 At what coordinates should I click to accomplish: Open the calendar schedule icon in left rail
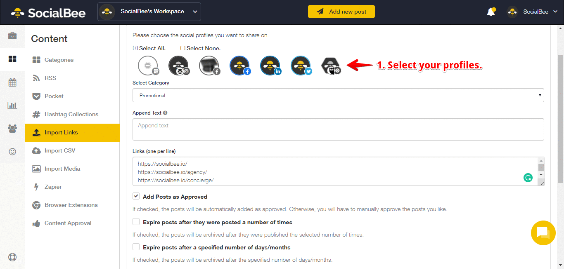pos(12,82)
